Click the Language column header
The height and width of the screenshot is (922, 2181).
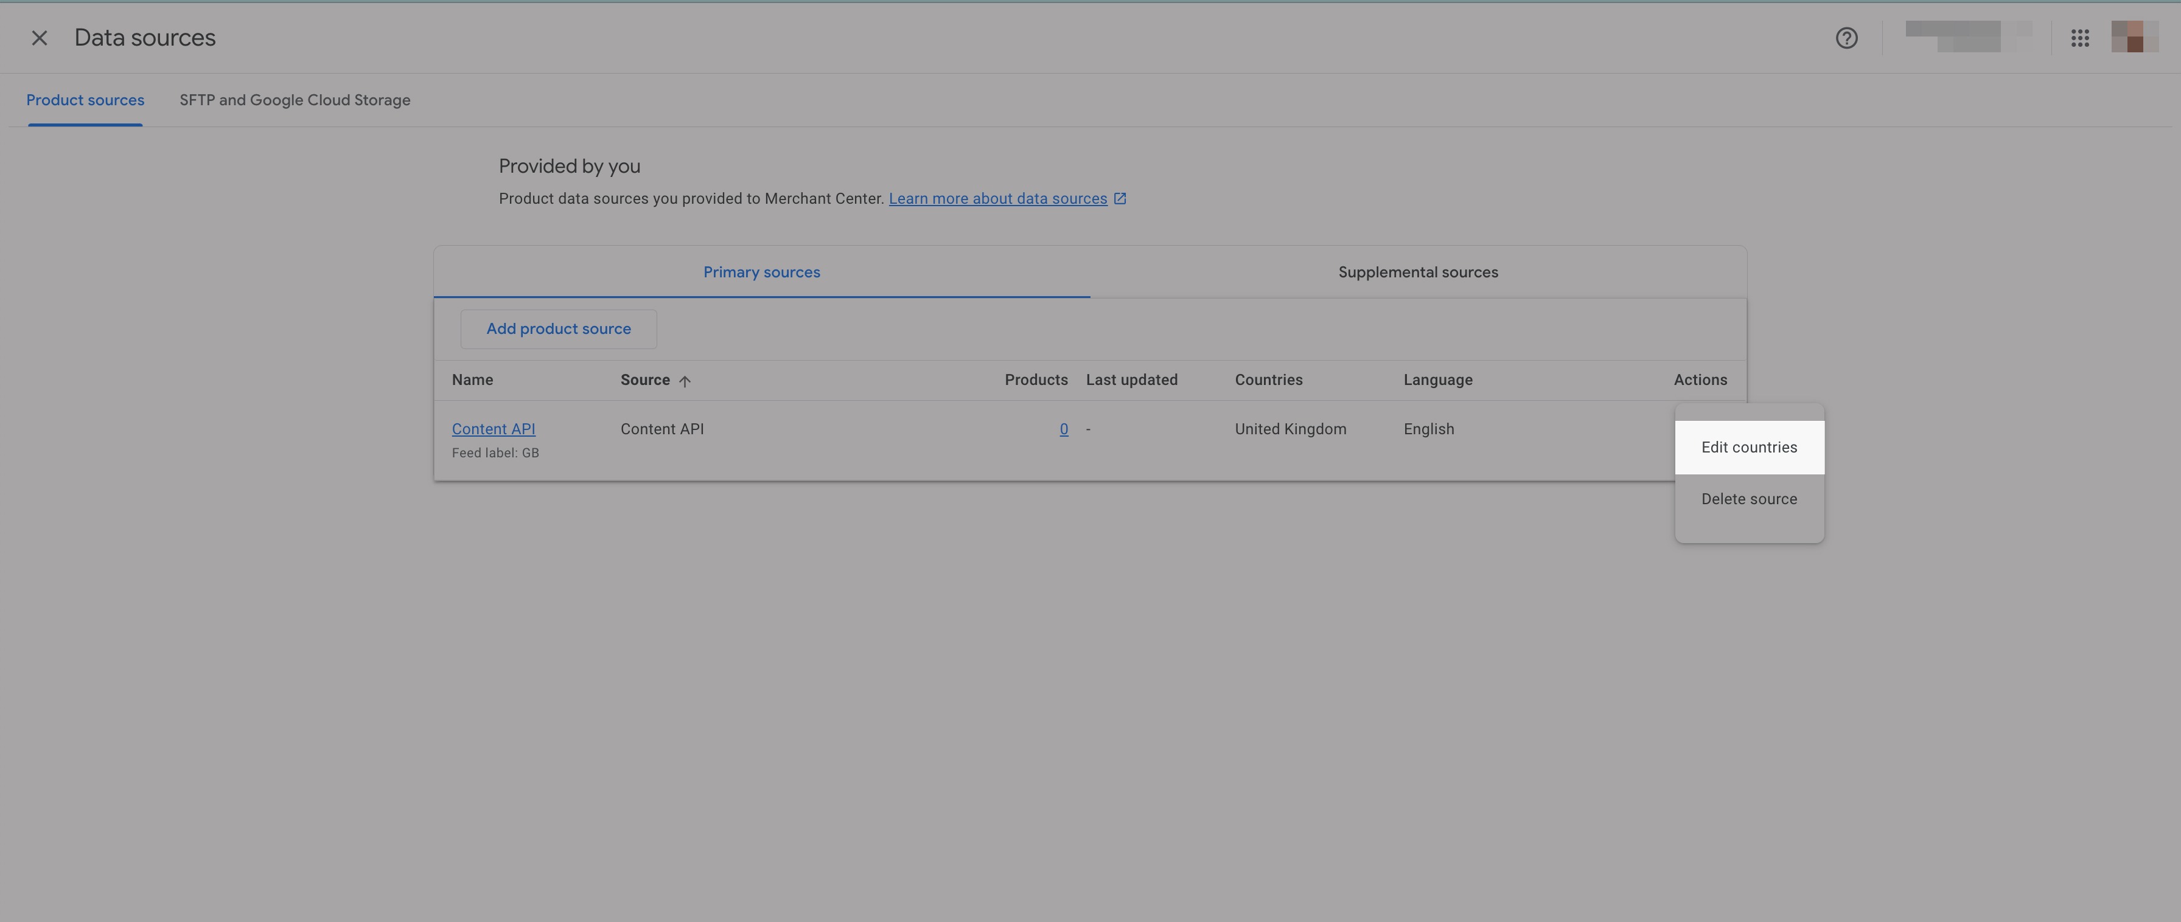point(1437,381)
